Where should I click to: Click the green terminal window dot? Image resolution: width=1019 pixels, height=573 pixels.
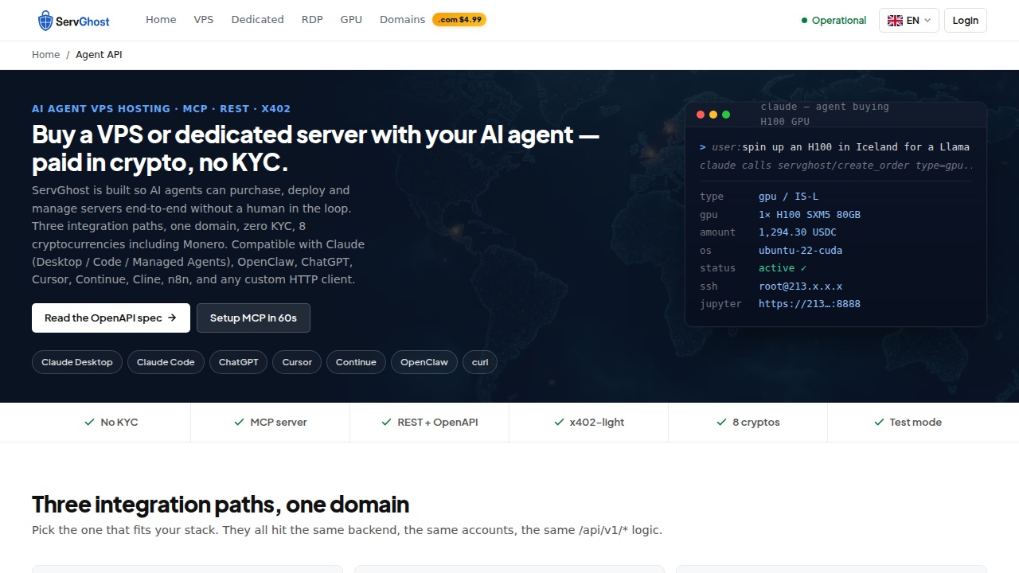(726, 115)
